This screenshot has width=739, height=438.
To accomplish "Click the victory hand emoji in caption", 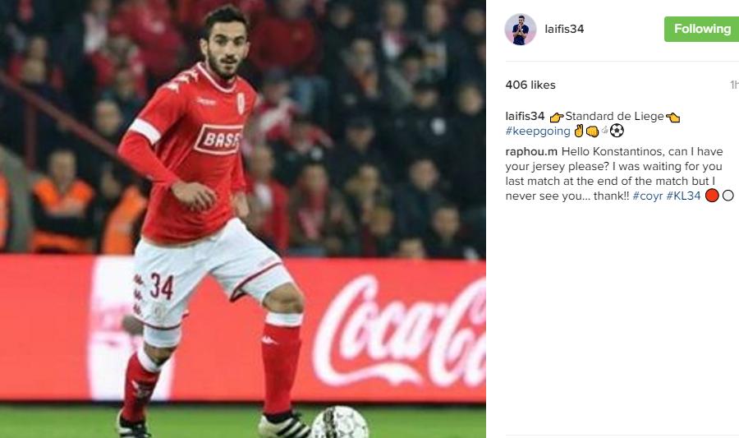I will (x=579, y=131).
